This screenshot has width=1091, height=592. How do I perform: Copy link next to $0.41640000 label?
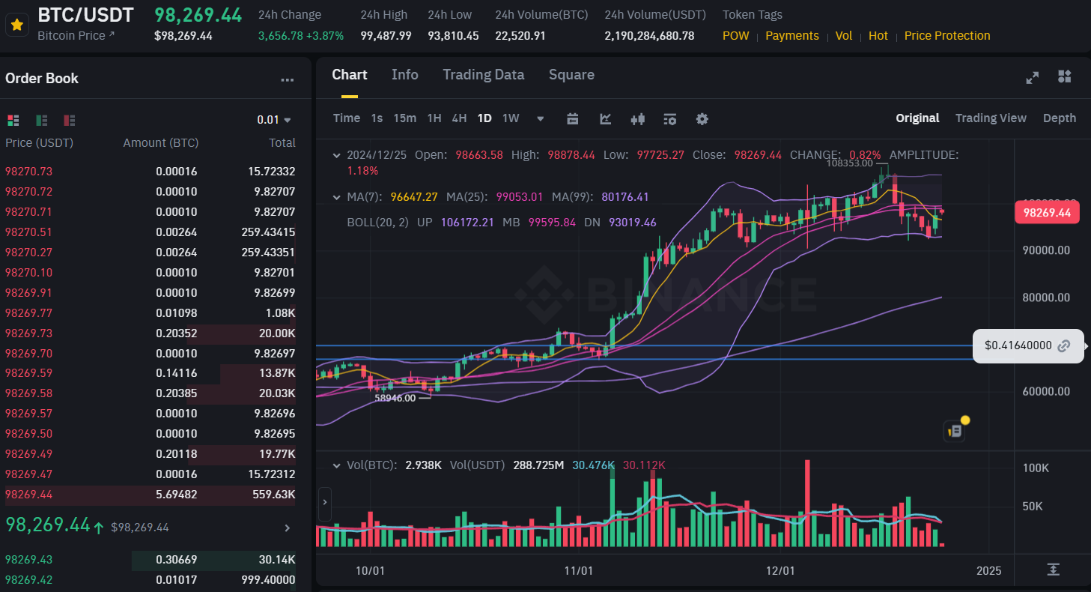coord(1064,345)
